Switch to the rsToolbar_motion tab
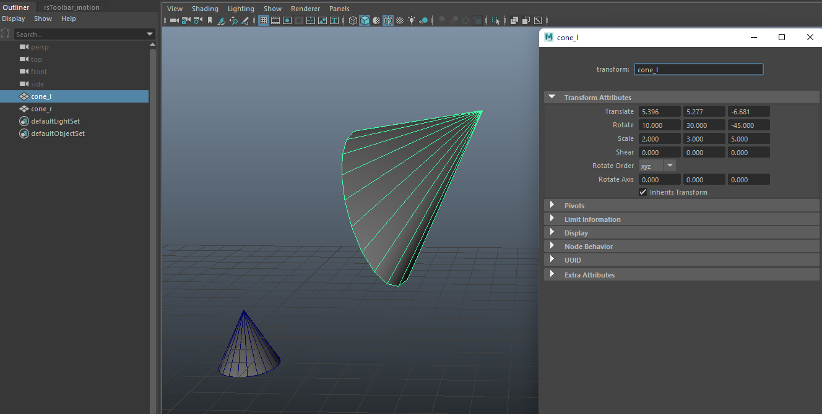822x414 pixels. point(72,7)
